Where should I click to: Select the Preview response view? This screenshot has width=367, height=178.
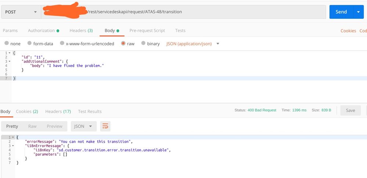(54, 126)
